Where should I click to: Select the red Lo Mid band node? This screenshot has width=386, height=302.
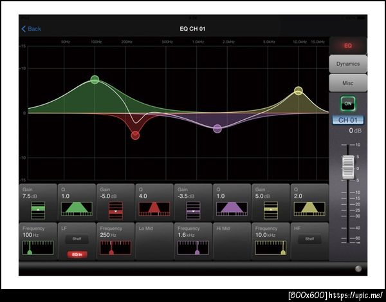pos(135,135)
